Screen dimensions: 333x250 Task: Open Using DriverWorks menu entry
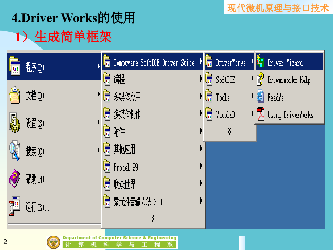pyautogui.click(x=290, y=114)
